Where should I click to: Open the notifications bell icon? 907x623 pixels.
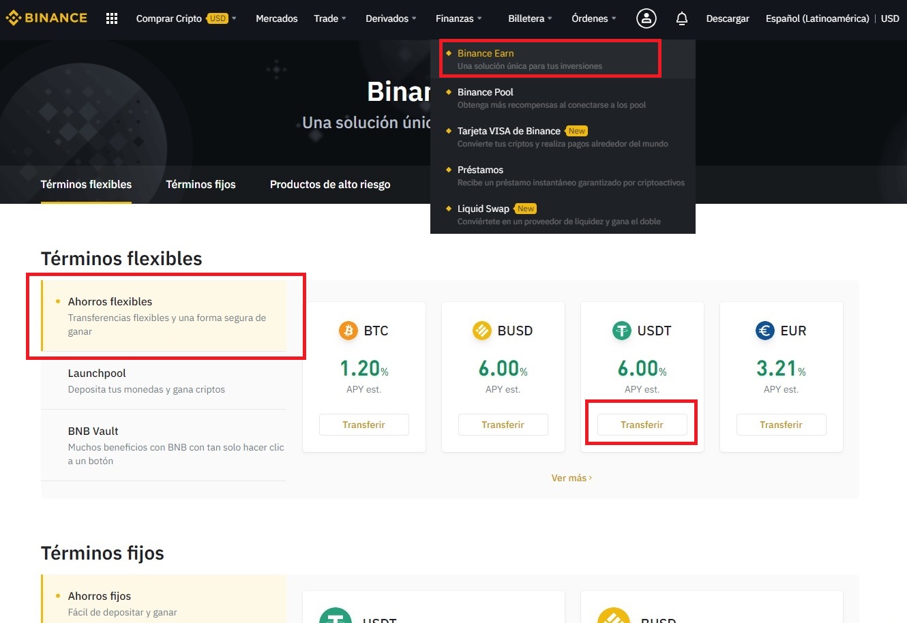coord(681,18)
